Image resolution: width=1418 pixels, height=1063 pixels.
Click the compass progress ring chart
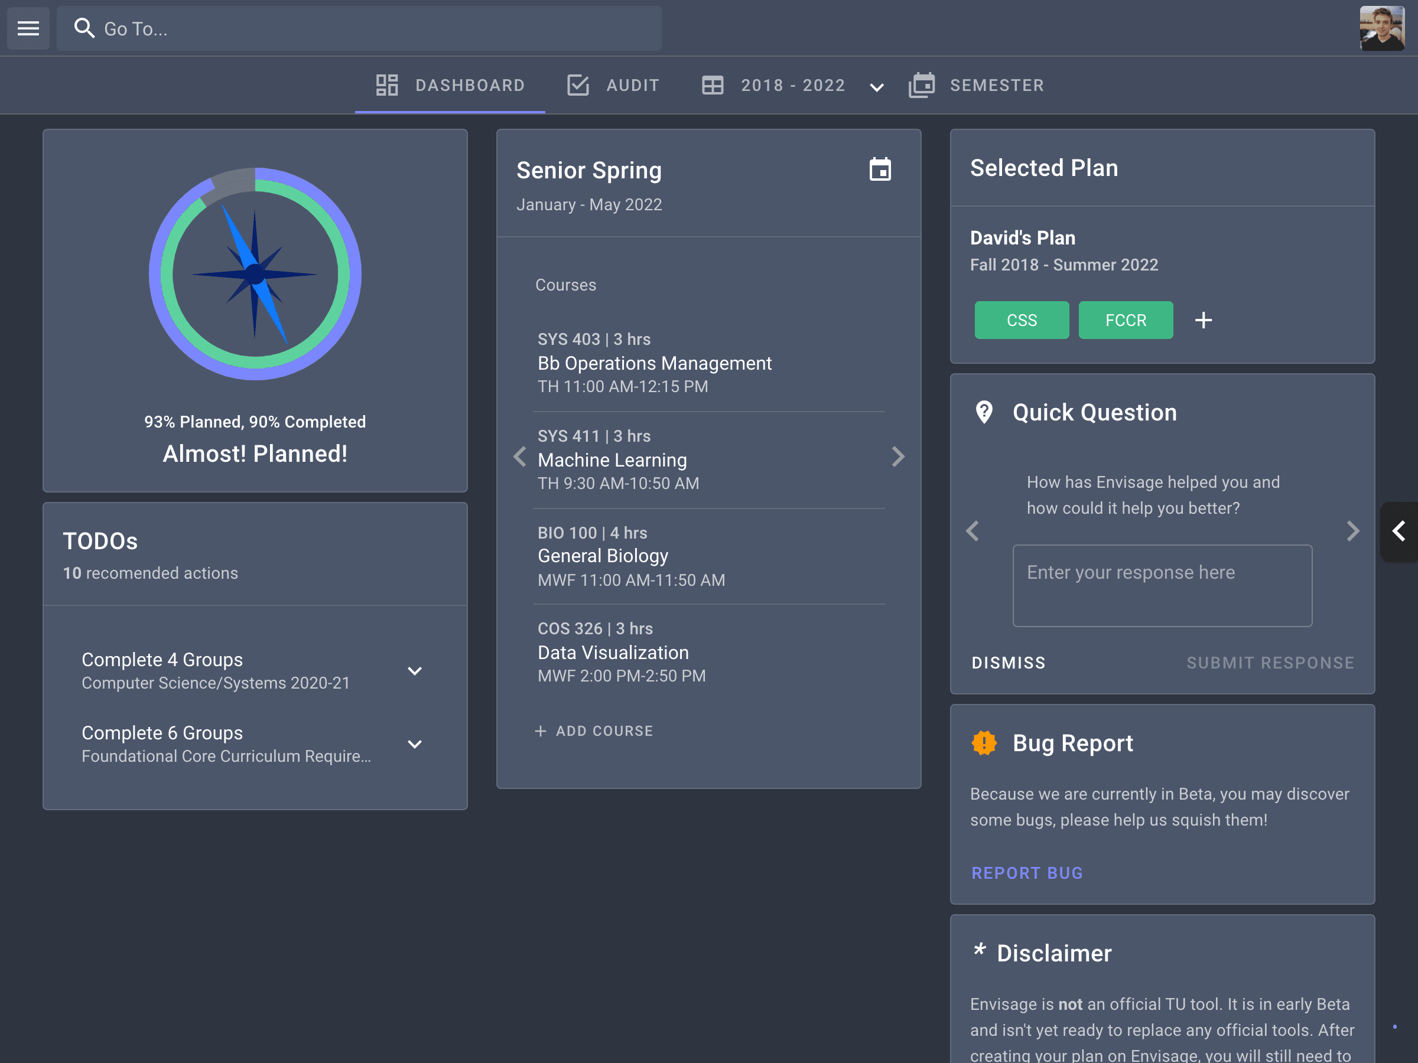point(255,274)
